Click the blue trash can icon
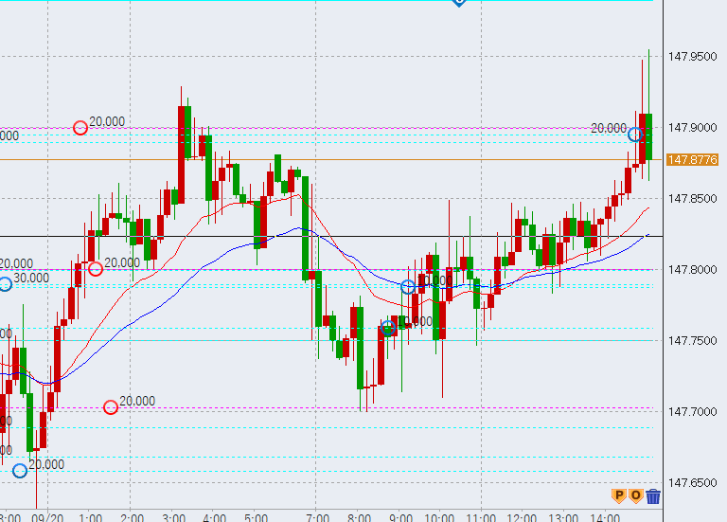 (x=653, y=495)
